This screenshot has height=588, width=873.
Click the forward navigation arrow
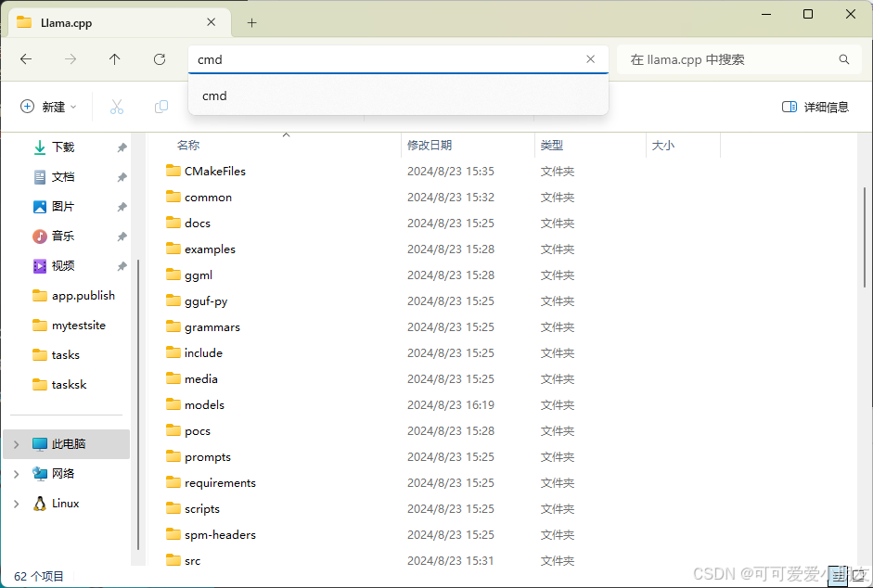click(x=71, y=59)
